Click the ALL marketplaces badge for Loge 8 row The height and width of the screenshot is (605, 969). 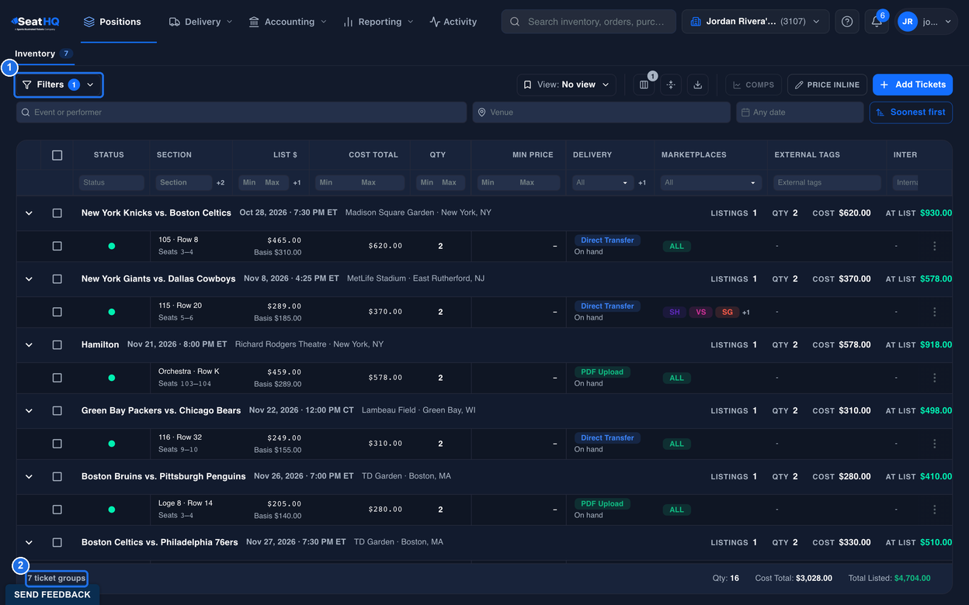677,510
